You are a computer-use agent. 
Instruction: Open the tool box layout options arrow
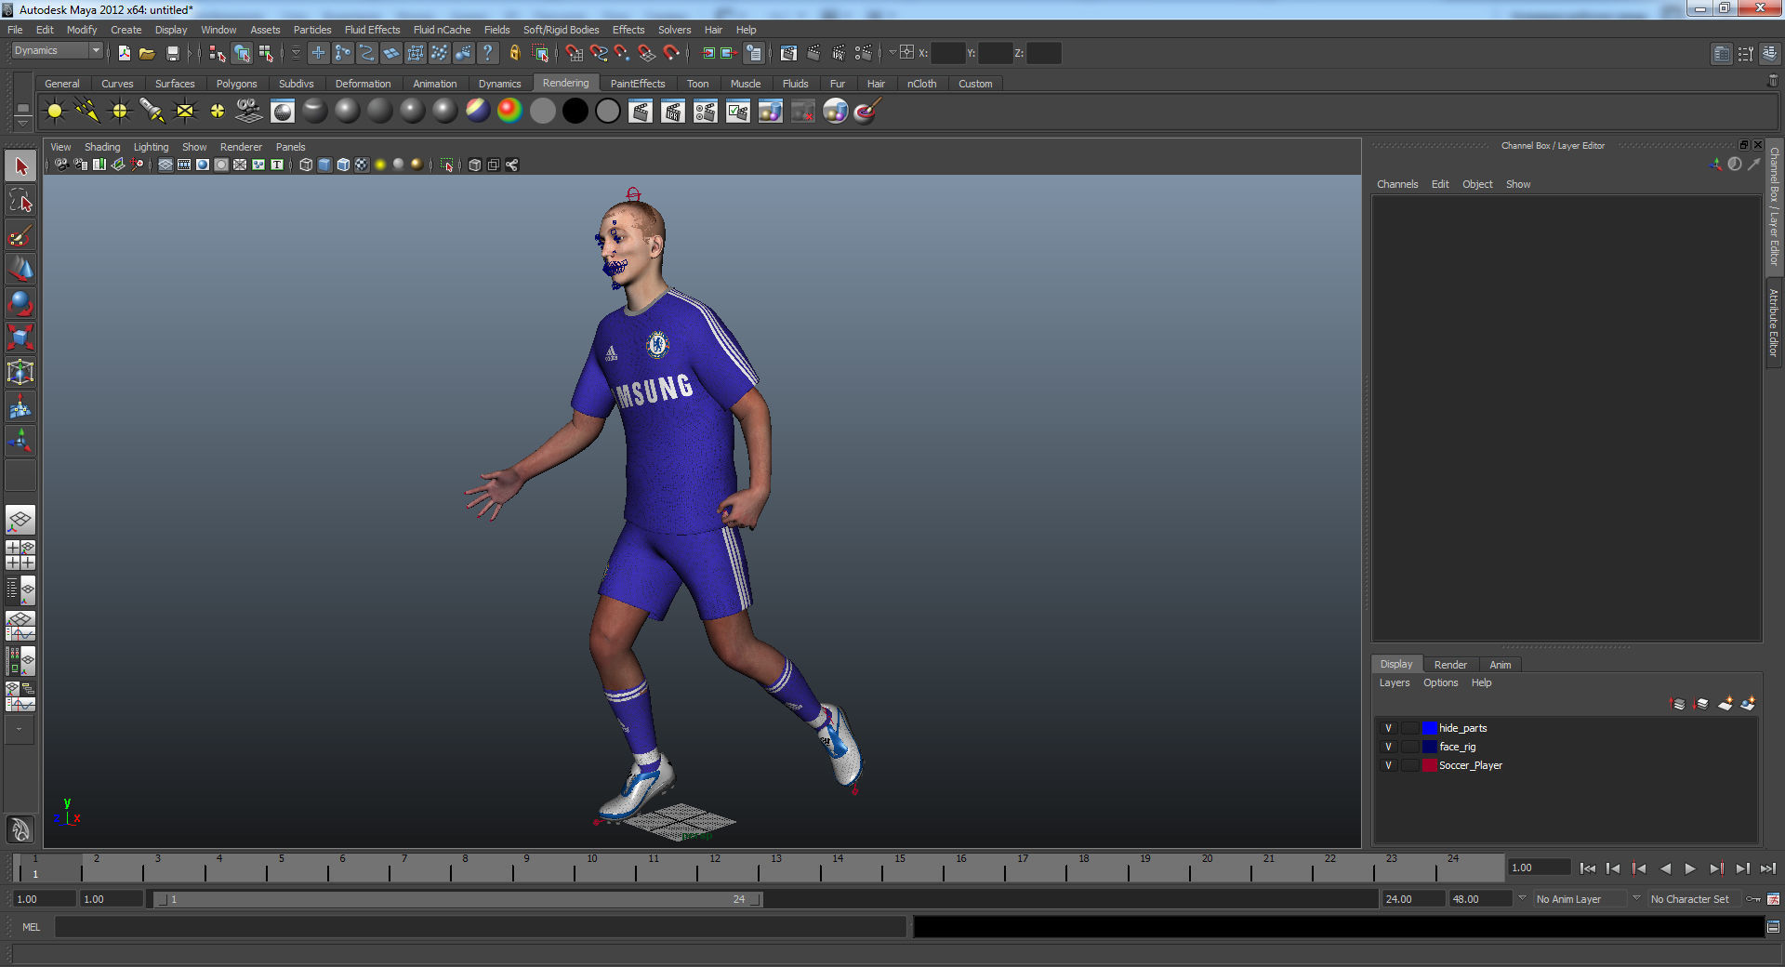19,730
